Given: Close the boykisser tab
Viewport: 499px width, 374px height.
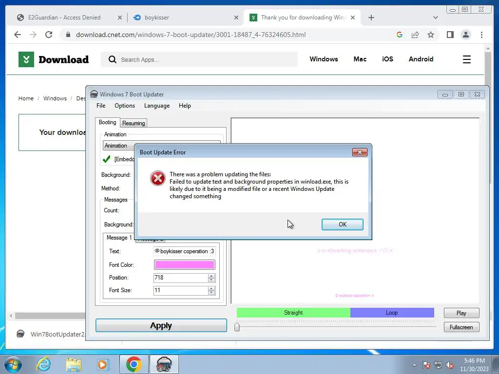Looking at the screenshot, I should [236, 18].
